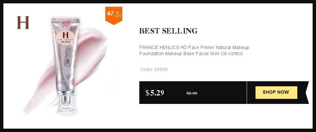316x132 pixels.
Task: Click the dollar sign in the price bar
Action: [x=147, y=93]
